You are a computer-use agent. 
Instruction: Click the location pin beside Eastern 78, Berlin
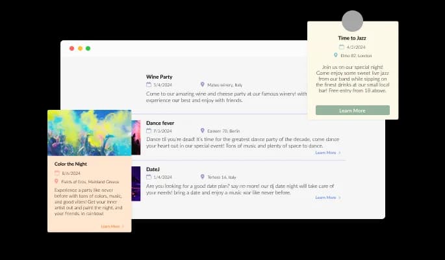tap(203, 131)
